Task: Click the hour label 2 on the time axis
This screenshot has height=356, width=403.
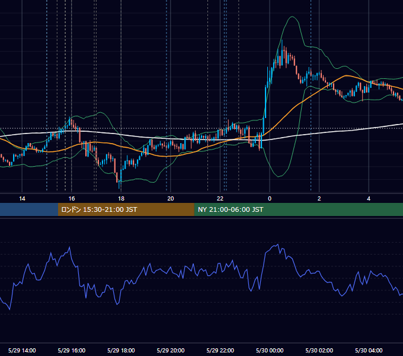Action: 319,199
